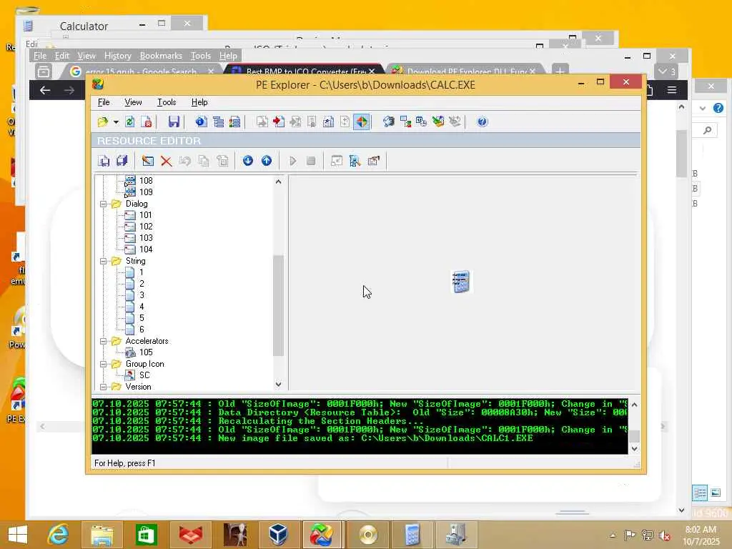The height and width of the screenshot is (549, 732).
Task: Click the Close File icon with red X
Action: 147,122
